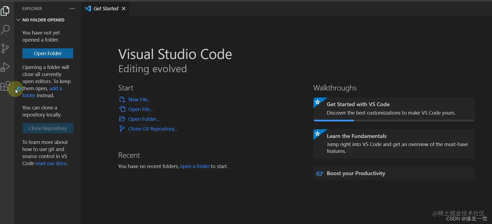Open the Source Control view icon
The image size is (492, 224).
point(5,48)
